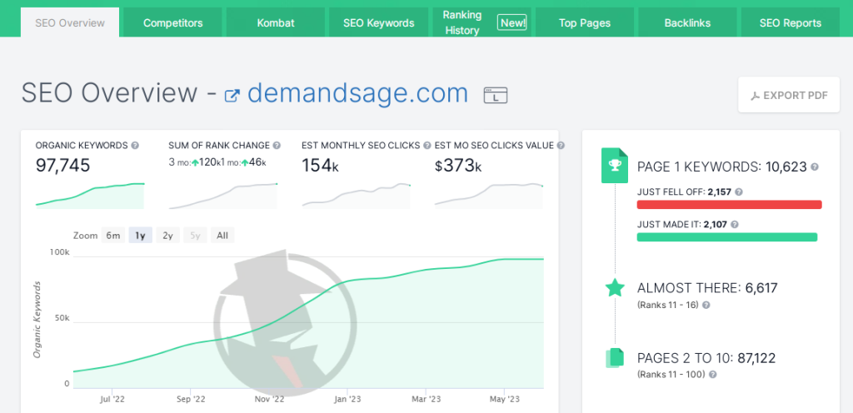This screenshot has height=413, width=853.
Task: Click the 154k monthly SEO clicks value
Action: tap(321, 166)
